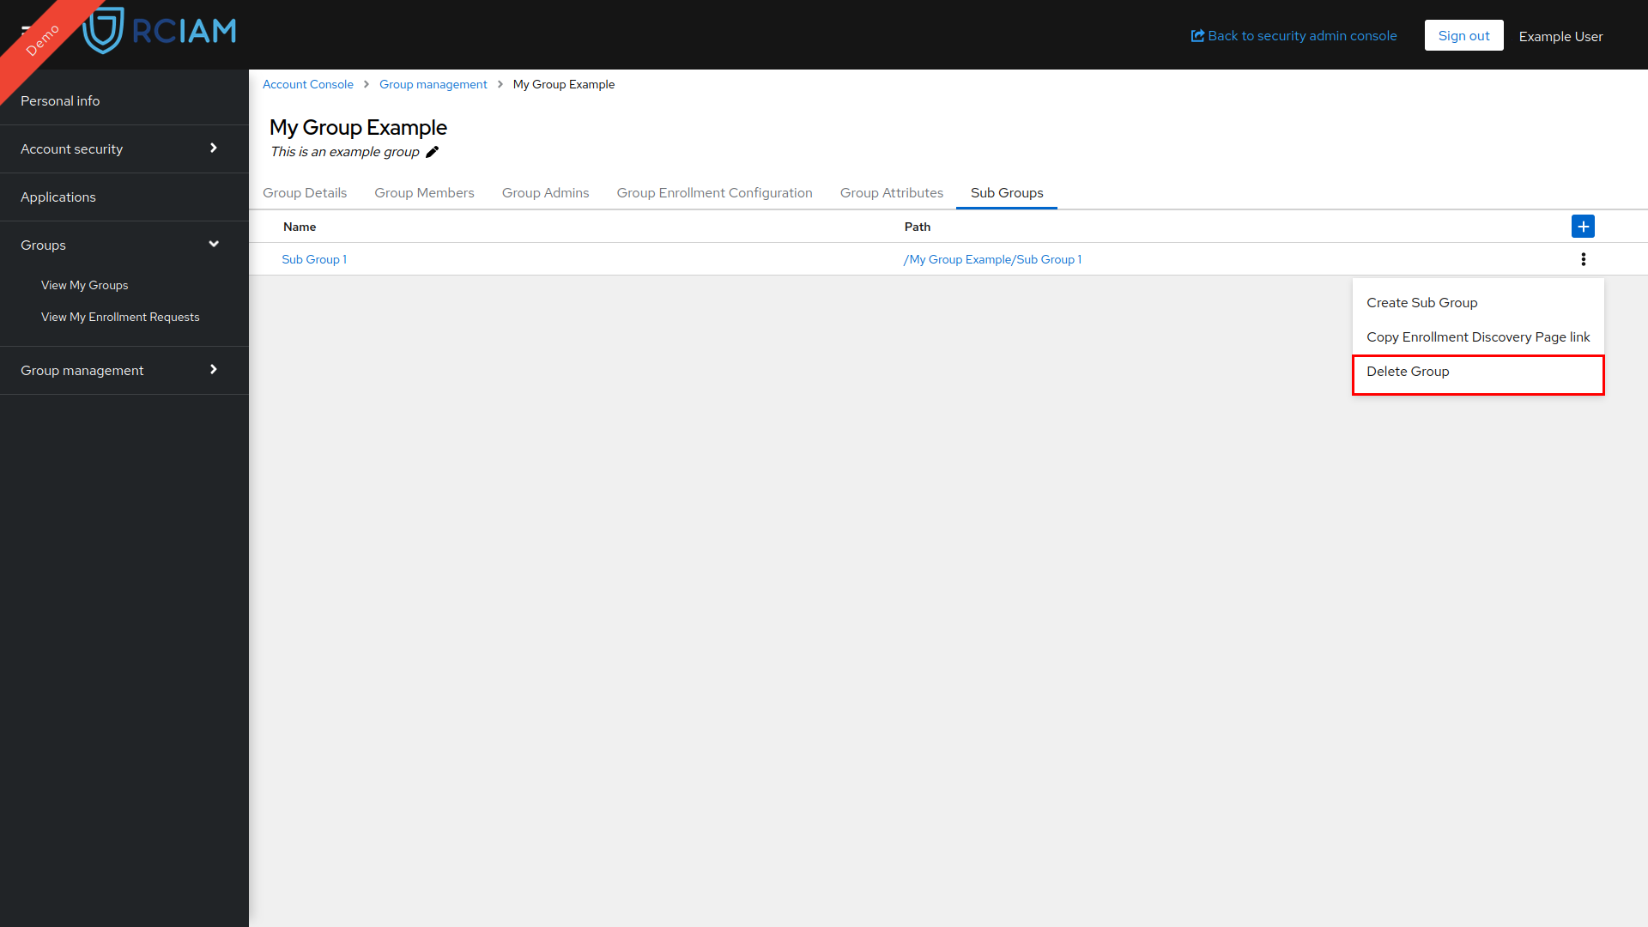Open the Groups section expander
The width and height of the screenshot is (1648, 927).
[x=214, y=245]
